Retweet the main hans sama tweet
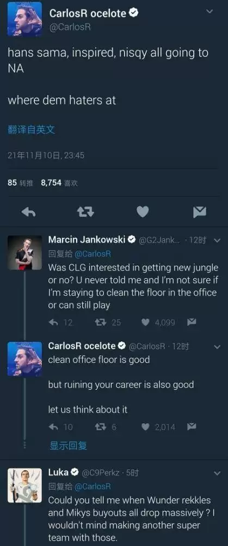228x546 pixels. point(85,212)
